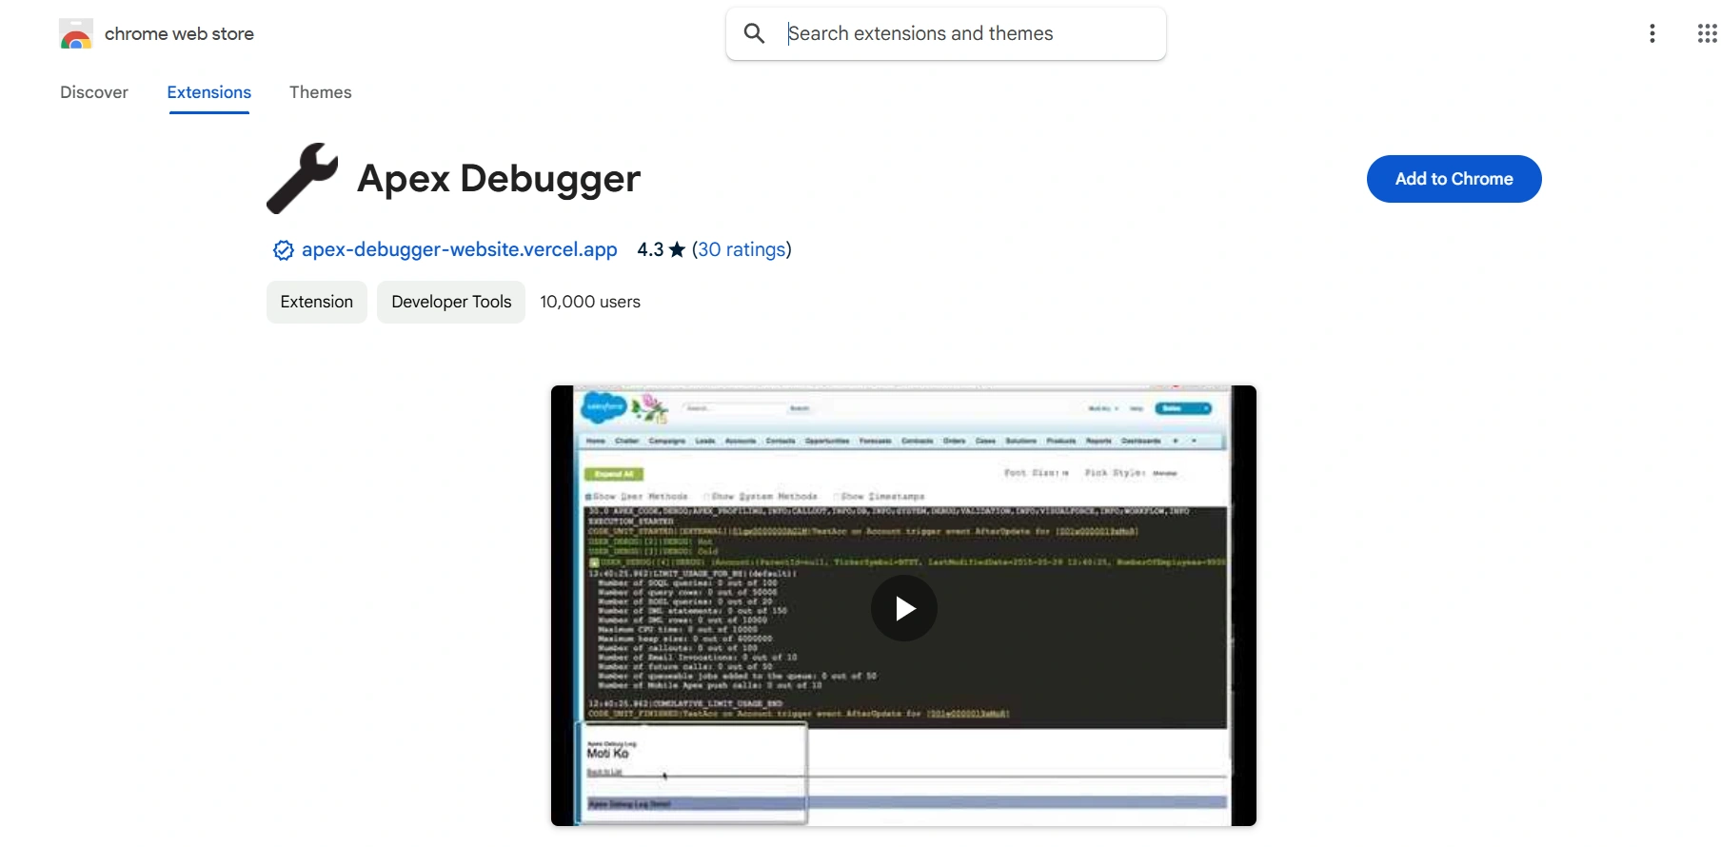Click the Extension category chip
Viewport: 1721px width, 847px height.
click(x=317, y=302)
